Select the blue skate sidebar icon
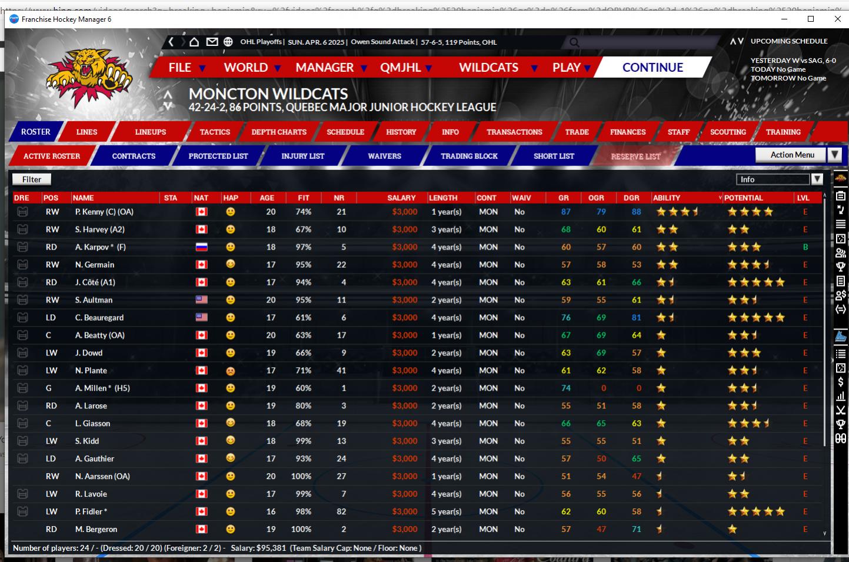The width and height of the screenshot is (849, 562). (x=841, y=337)
